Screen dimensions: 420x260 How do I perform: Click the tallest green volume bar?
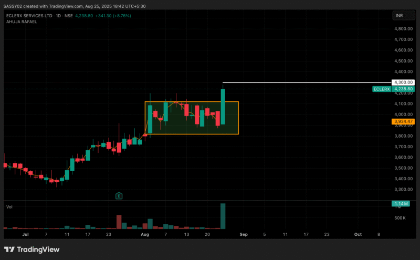point(223,216)
